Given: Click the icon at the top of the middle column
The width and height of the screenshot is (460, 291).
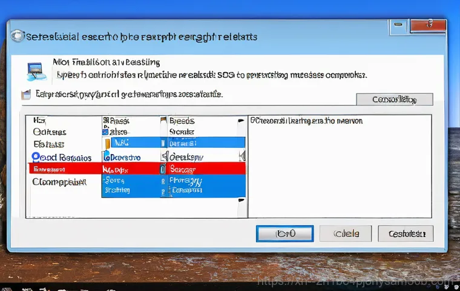Looking at the screenshot, I should [105, 121].
